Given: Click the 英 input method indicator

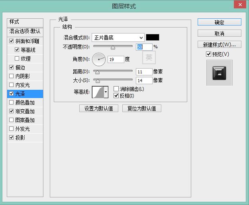Looking at the screenshot, I should pyautogui.click(x=149, y=57).
